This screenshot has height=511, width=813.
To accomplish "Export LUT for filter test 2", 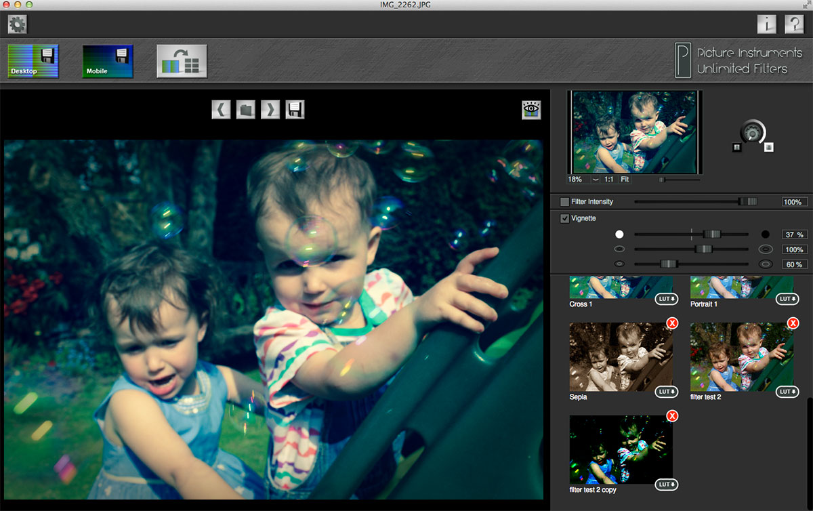I will click(788, 392).
